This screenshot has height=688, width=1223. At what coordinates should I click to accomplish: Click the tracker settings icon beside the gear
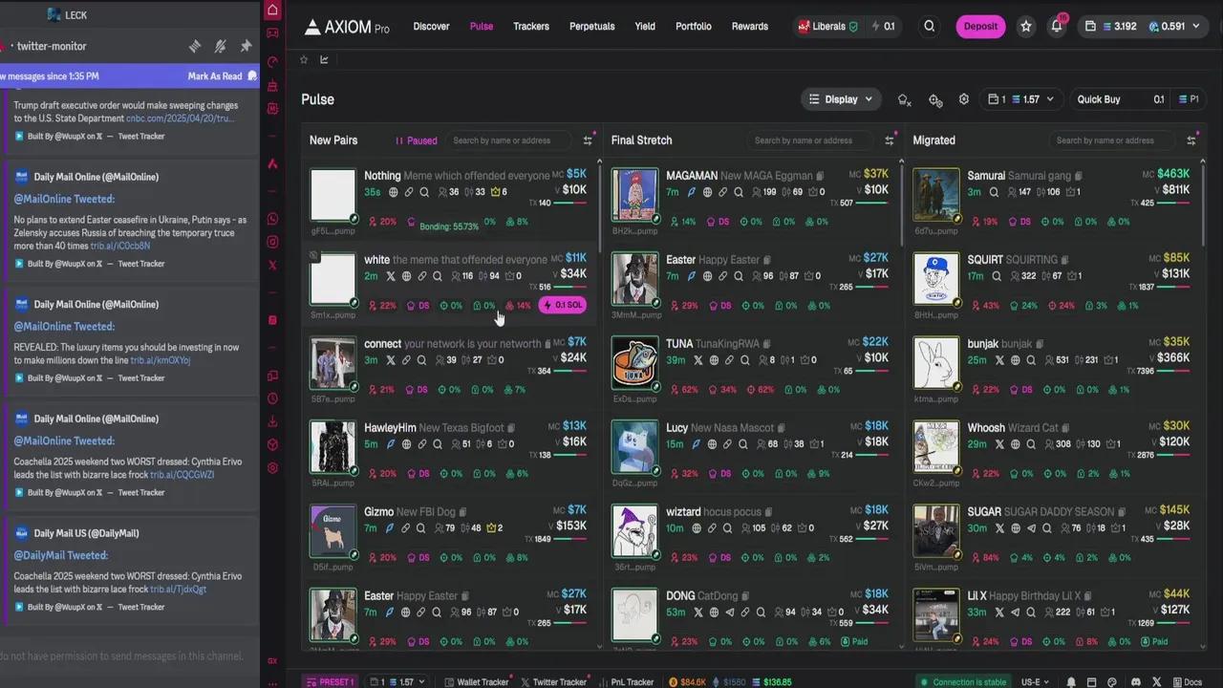click(x=935, y=99)
